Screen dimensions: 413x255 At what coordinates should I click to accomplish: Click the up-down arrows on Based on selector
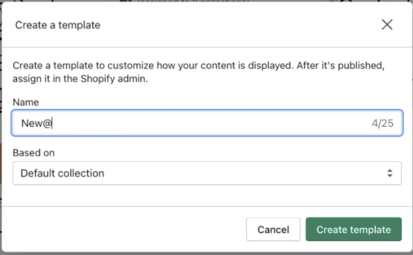point(390,173)
